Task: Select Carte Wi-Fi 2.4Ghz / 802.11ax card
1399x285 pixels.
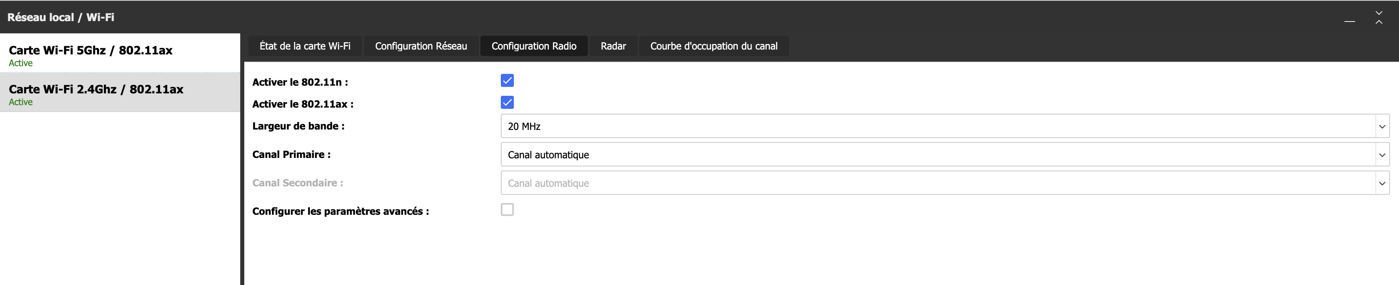Action: pos(120,93)
